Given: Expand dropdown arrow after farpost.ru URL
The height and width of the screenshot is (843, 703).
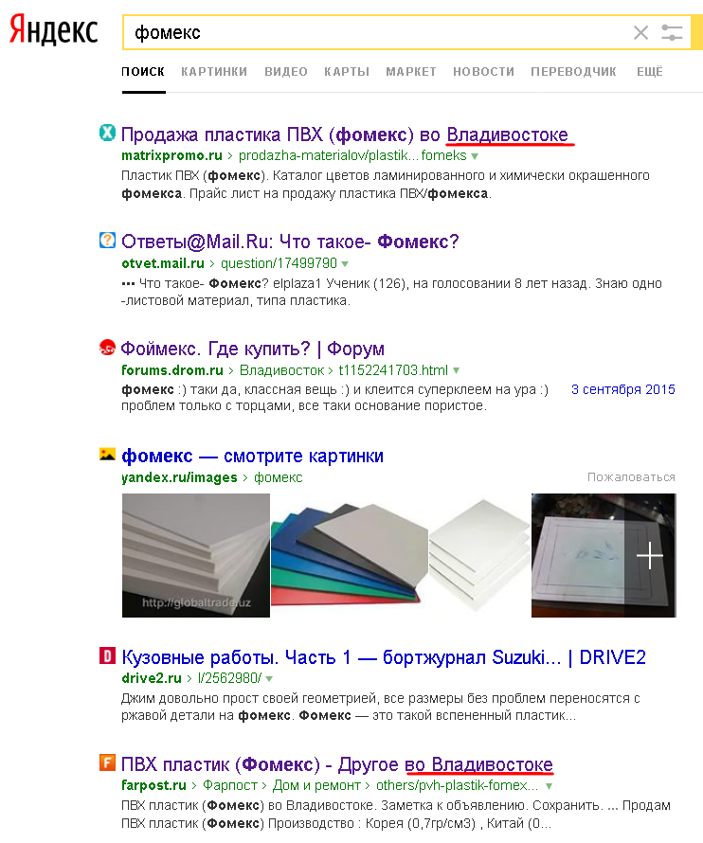Looking at the screenshot, I should (x=549, y=786).
